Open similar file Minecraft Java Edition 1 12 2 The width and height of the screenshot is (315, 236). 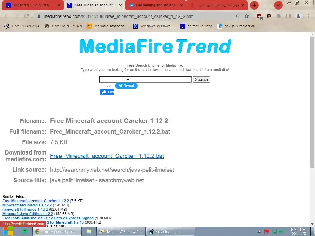(27, 214)
